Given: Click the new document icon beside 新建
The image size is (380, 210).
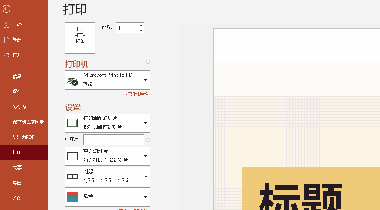Looking at the screenshot, I should (7, 40).
